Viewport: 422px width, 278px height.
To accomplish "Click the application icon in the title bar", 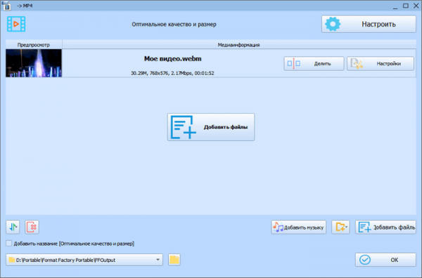I will (6, 6).
